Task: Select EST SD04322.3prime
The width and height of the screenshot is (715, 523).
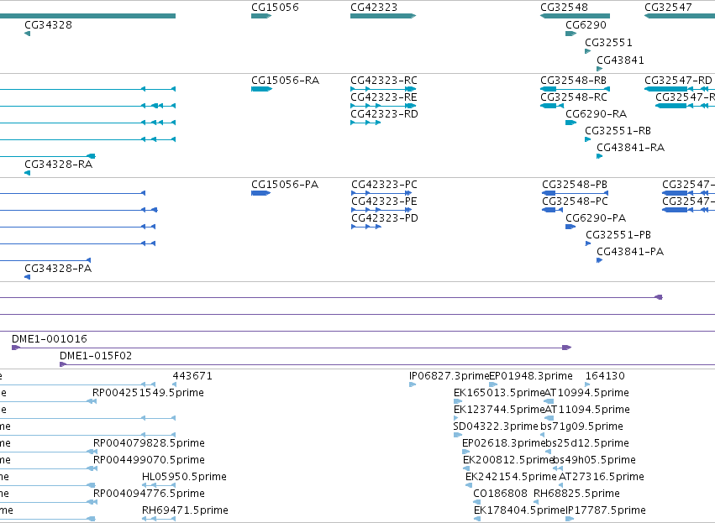Action: point(496,426)
